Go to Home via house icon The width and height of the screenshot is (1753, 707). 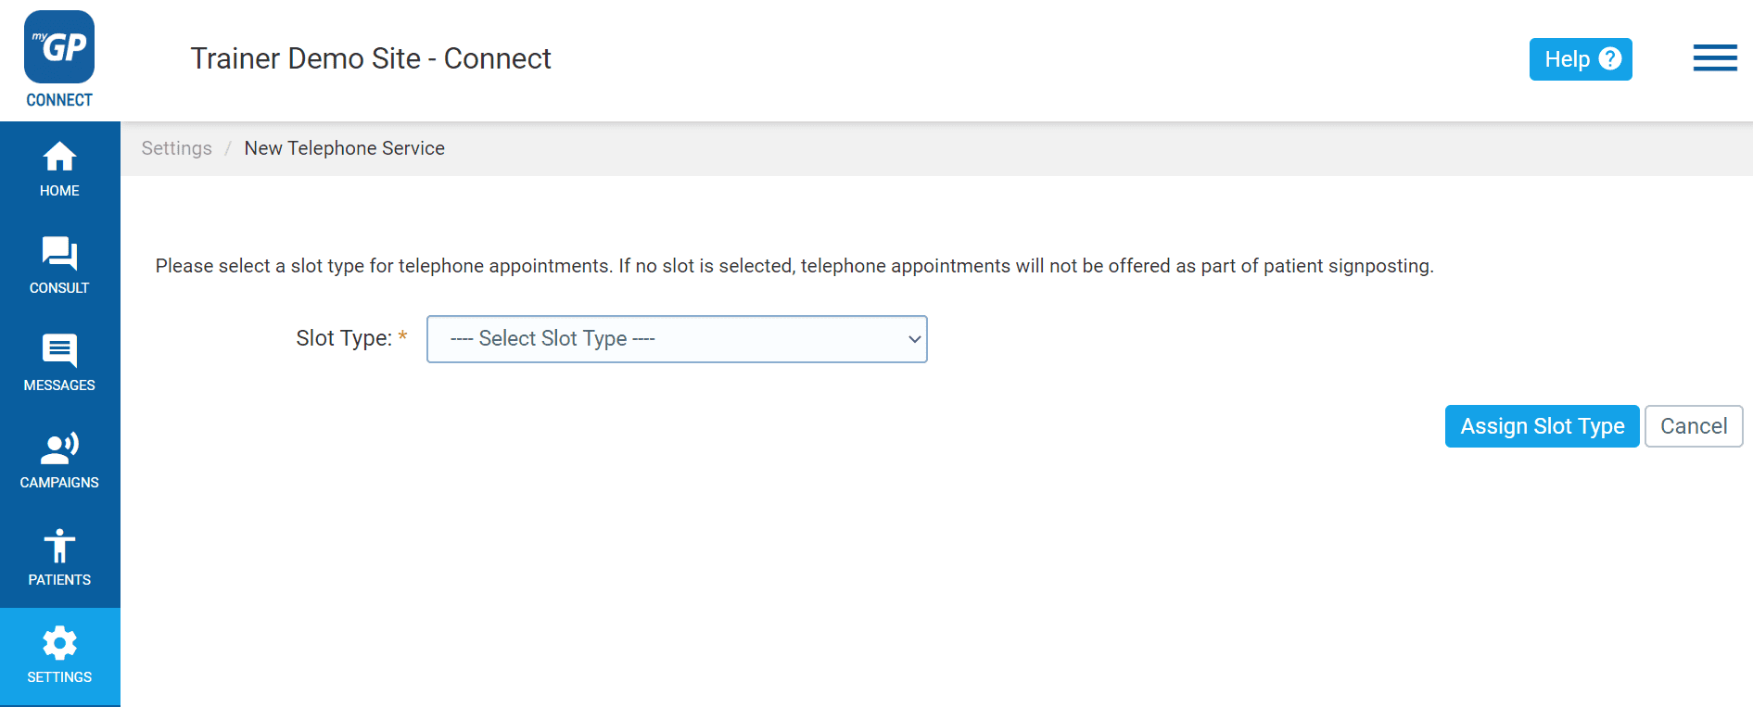click(x=59, y=157)
